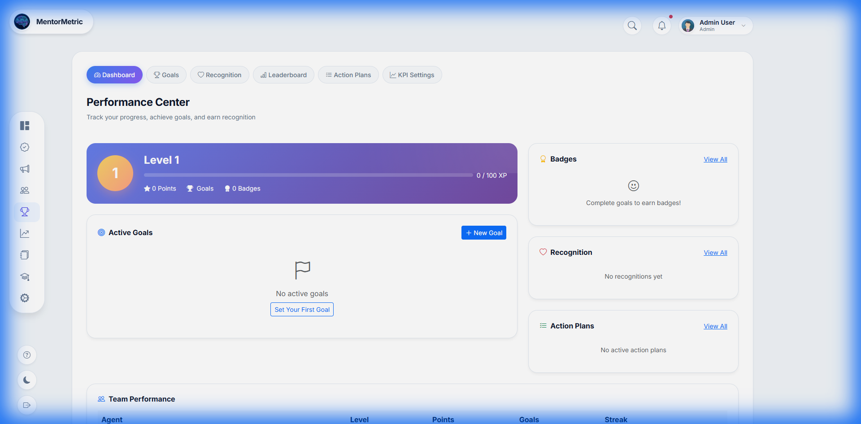This screenshot has width=861, height=424.
Task: Open the graduation cap training icon
Action: (25, 277)
